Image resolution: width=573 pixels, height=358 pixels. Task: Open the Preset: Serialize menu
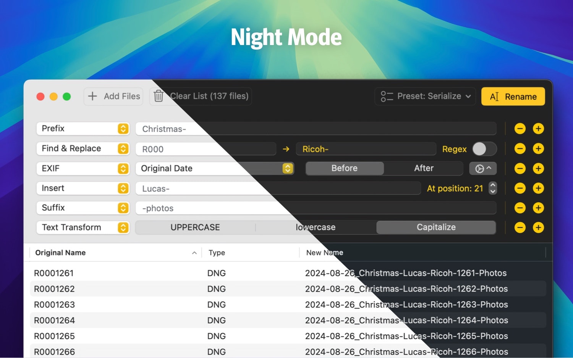425,96
